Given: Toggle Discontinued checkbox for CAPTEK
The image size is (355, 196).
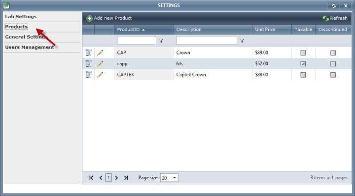Looking at the screenshot, I should tap(333, 75).
